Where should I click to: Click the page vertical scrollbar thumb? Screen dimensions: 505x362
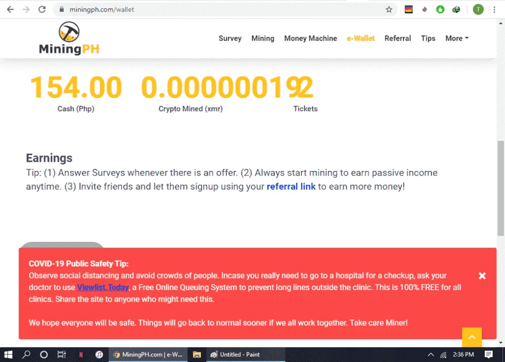click(x=500, y=188)
